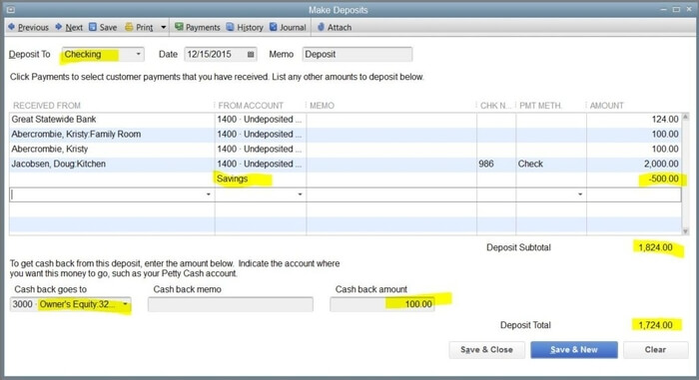Open the History toolbar item
The height and width of the screenshot is (380, 699).
click(245, 27)
